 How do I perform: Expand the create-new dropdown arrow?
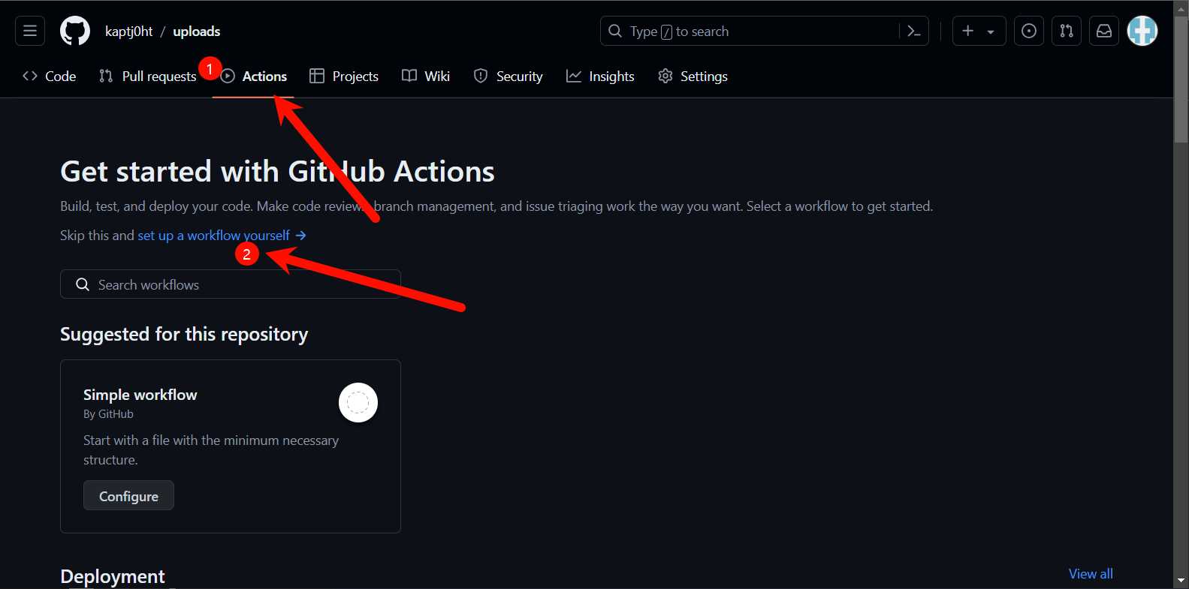coord(991,32)
